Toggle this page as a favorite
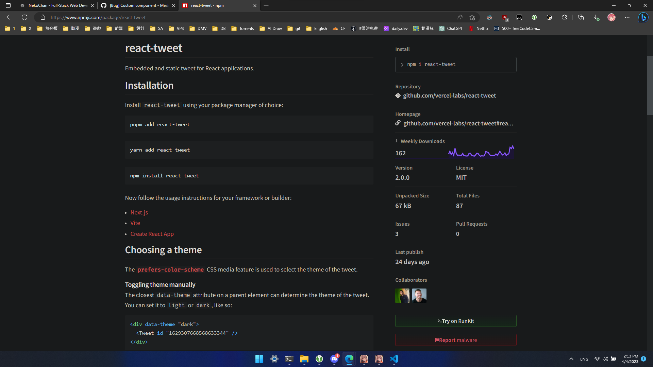 click(472, 17)
